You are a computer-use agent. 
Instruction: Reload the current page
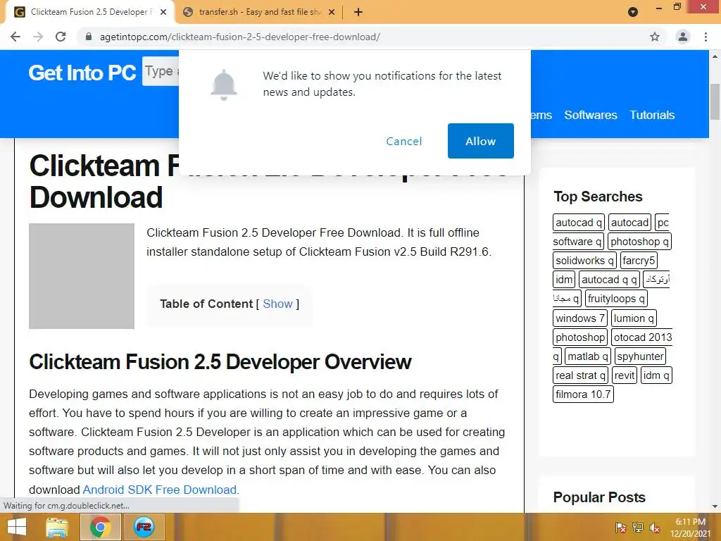pyautogui.click(x=61, y=37)
